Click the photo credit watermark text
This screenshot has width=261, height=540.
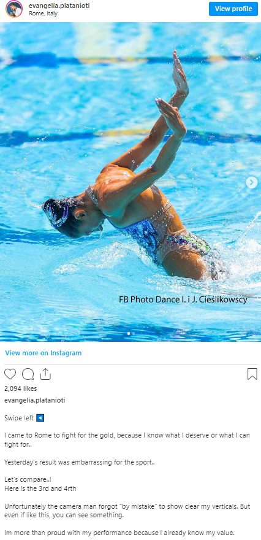pyautogui.click(x=183, y=299)
